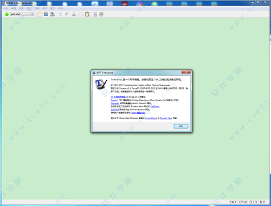Open the 帮助 menu
The image size is (271, 206).
click(61, 8)
